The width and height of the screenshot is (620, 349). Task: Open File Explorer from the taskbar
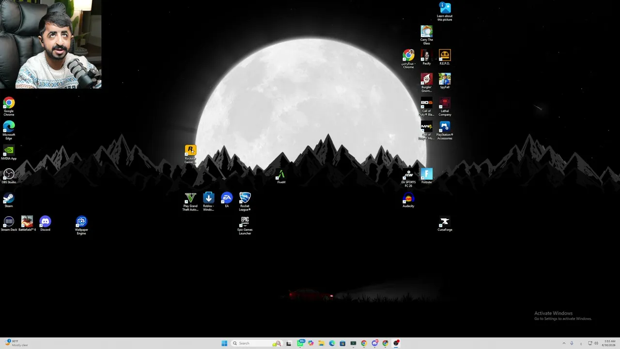coord(321,343)
